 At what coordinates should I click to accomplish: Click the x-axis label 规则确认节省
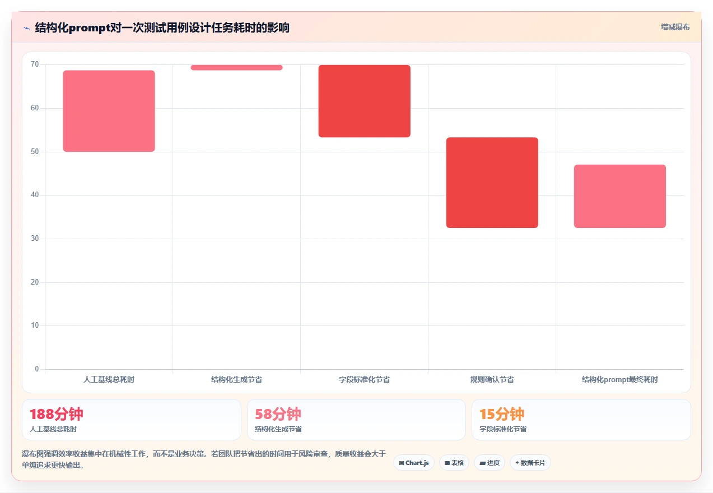tap(492, 379)
